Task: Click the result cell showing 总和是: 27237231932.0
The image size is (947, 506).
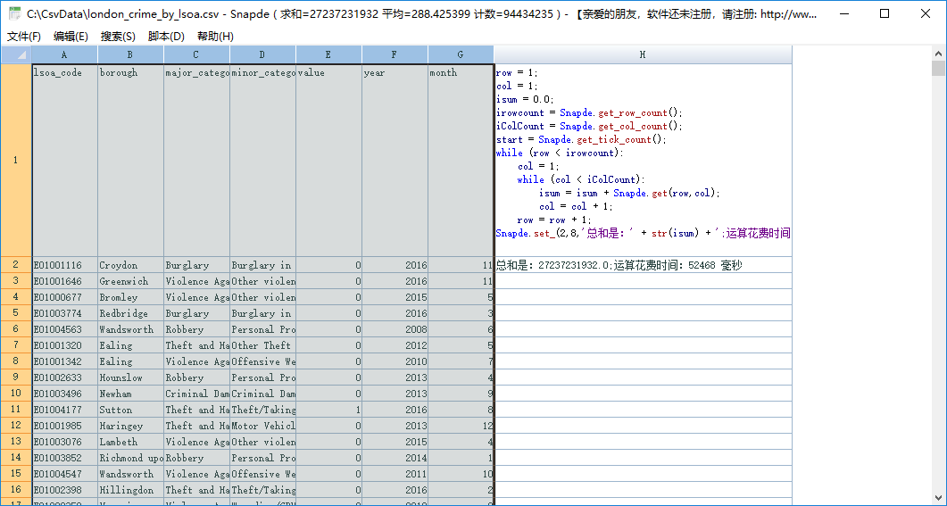Action: 643,264
